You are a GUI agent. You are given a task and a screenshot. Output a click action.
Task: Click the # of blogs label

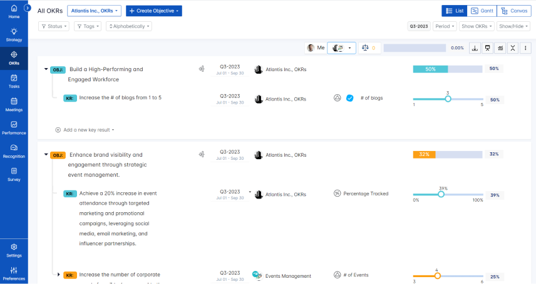[x=371, y=98]
